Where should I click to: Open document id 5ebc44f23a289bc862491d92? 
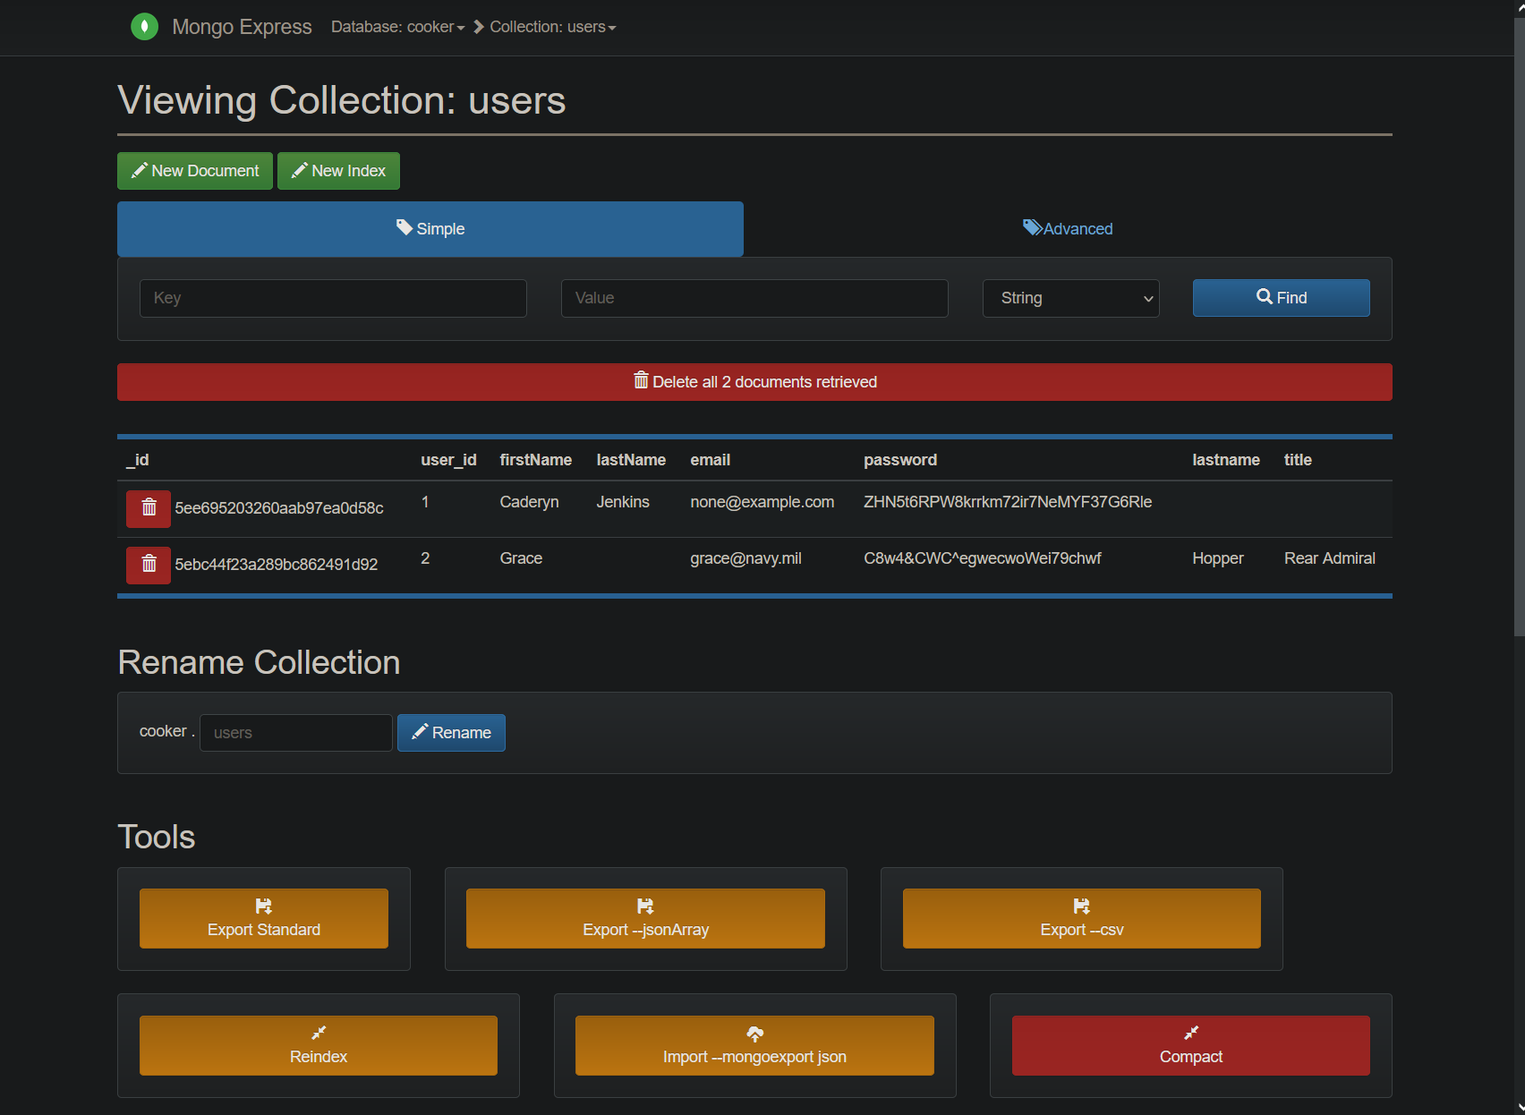(x=276, y=565)
